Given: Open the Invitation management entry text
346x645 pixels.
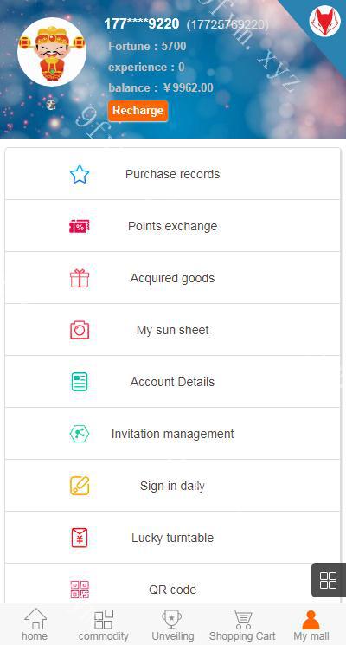Looking at the screenshot, I should (173, 434).
